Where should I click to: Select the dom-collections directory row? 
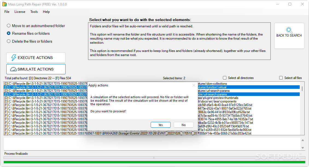(152, 84)
